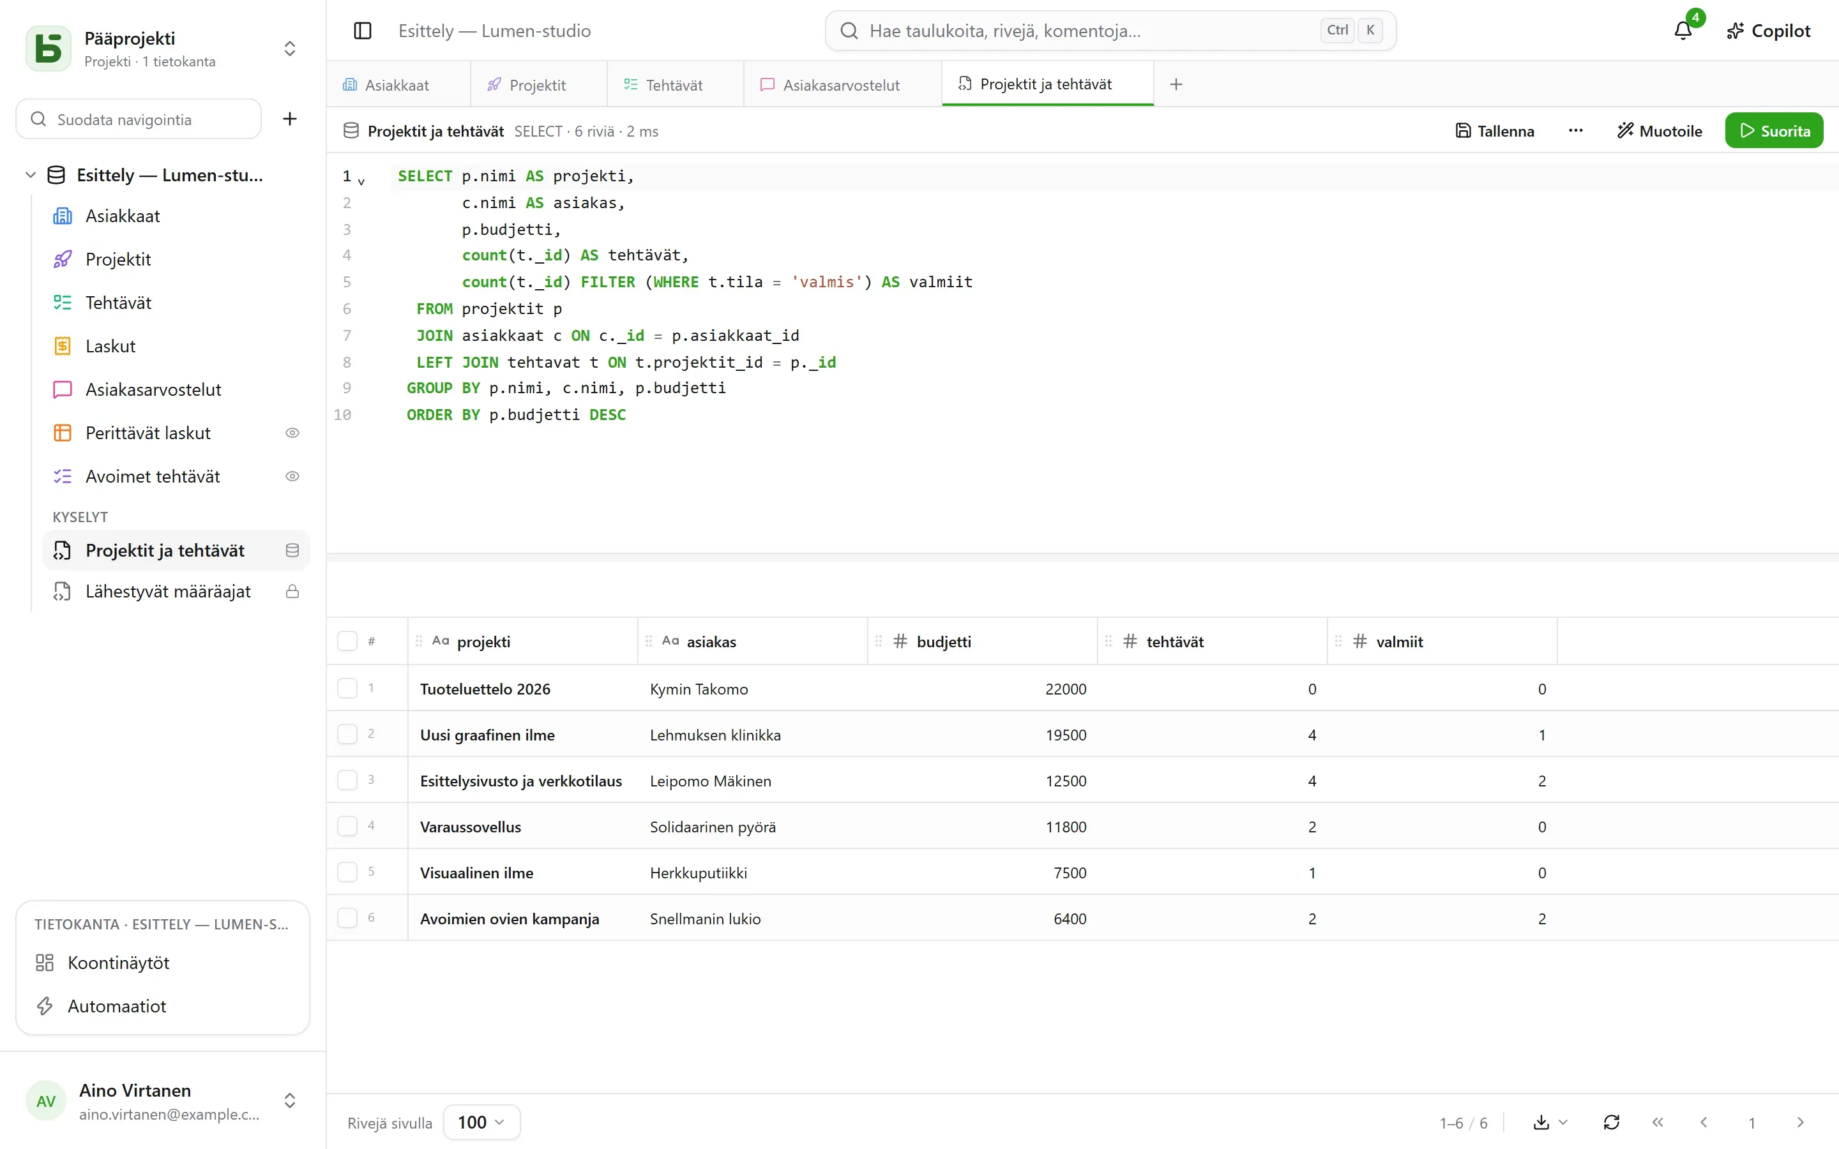Select row Avoimien ovien kampanja checkbox
This screenshot has width=1839, height=1149.
(347, 917)
